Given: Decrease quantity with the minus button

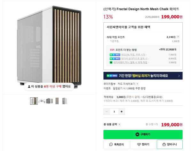Looking at the screenshot, I should [107, 111].
